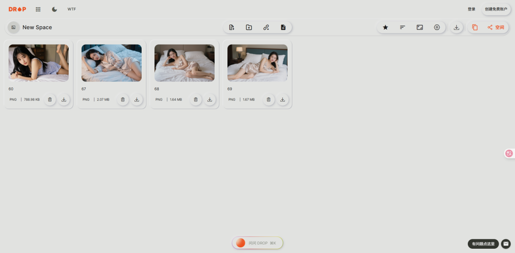Viewport: 515px width, 253px height.
Task: Download file 68
Action: tap(210, 99)
